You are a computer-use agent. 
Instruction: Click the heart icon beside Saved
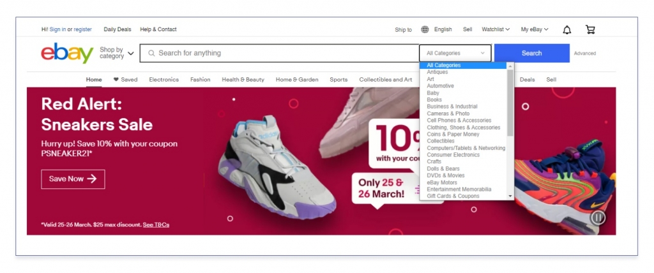coord(116,79)
